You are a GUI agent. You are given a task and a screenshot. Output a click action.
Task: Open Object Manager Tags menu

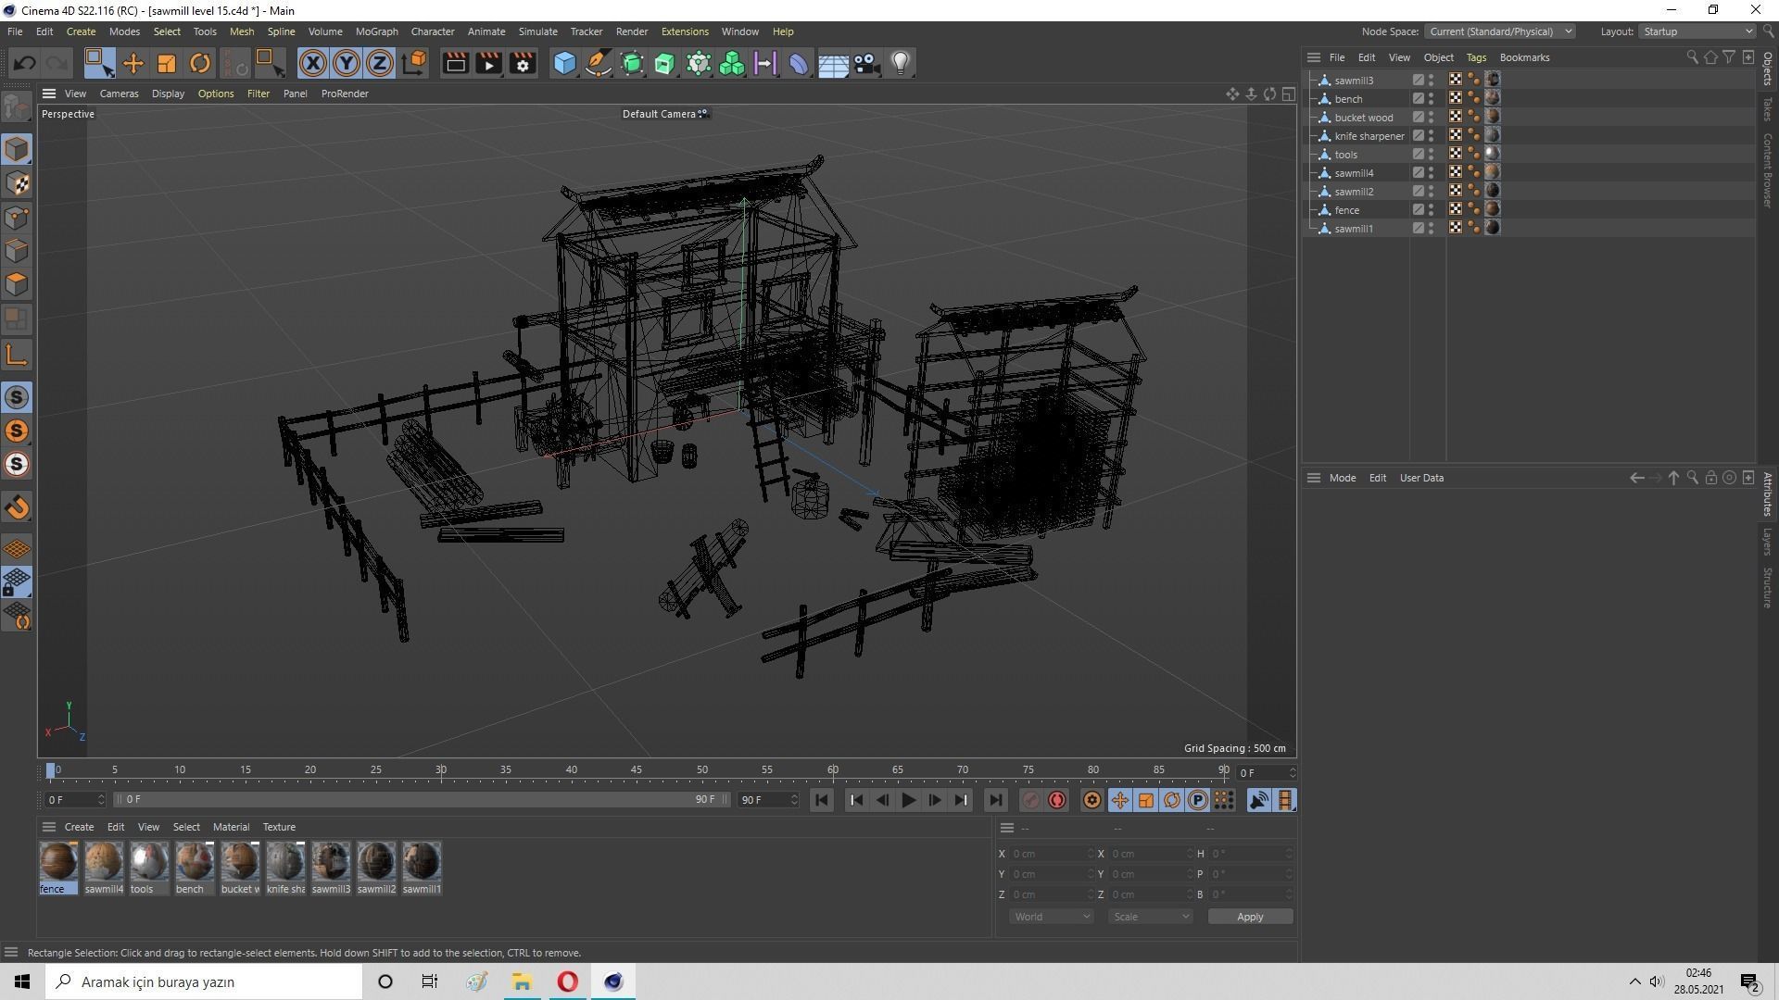[x=1476, y=57]
